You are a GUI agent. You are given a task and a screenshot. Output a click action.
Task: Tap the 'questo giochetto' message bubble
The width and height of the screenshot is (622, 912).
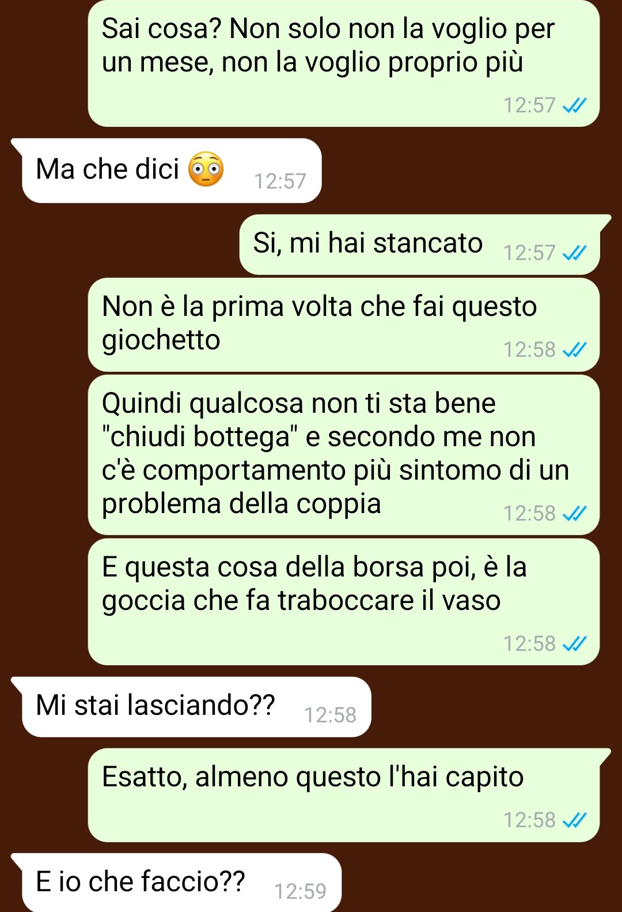pos(344,325)
